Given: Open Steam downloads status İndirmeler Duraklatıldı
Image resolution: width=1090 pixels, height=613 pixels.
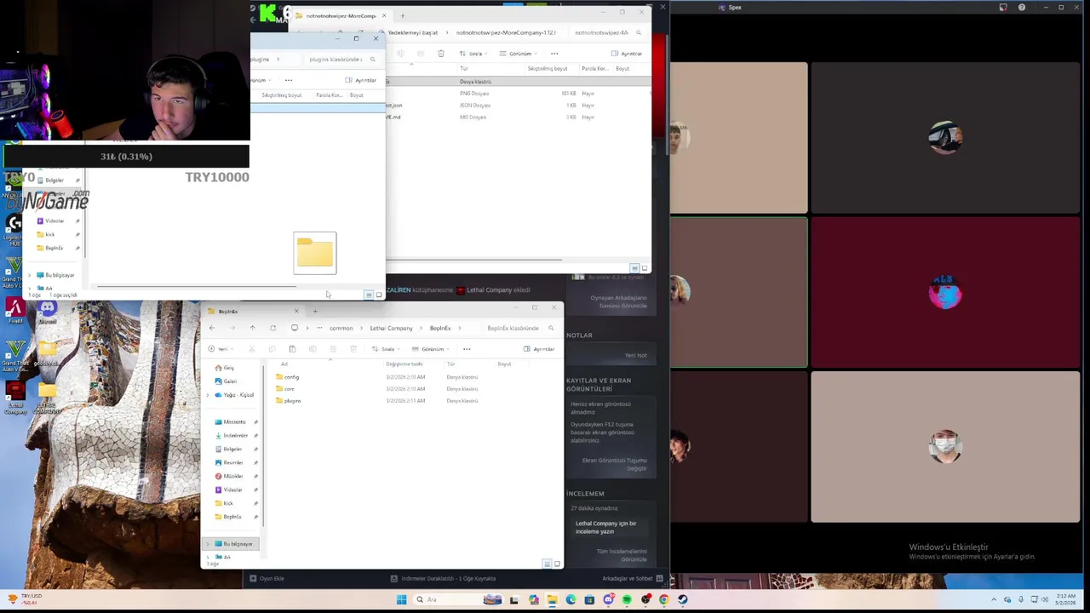Looking at the screenshot, I should [443, 578].
